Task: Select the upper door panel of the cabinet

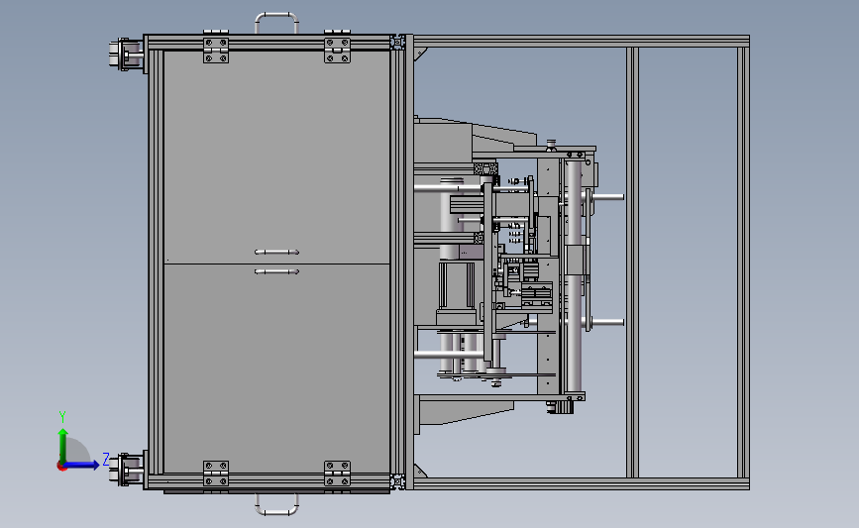Action: pyautogui.click(x=276, y=157)
